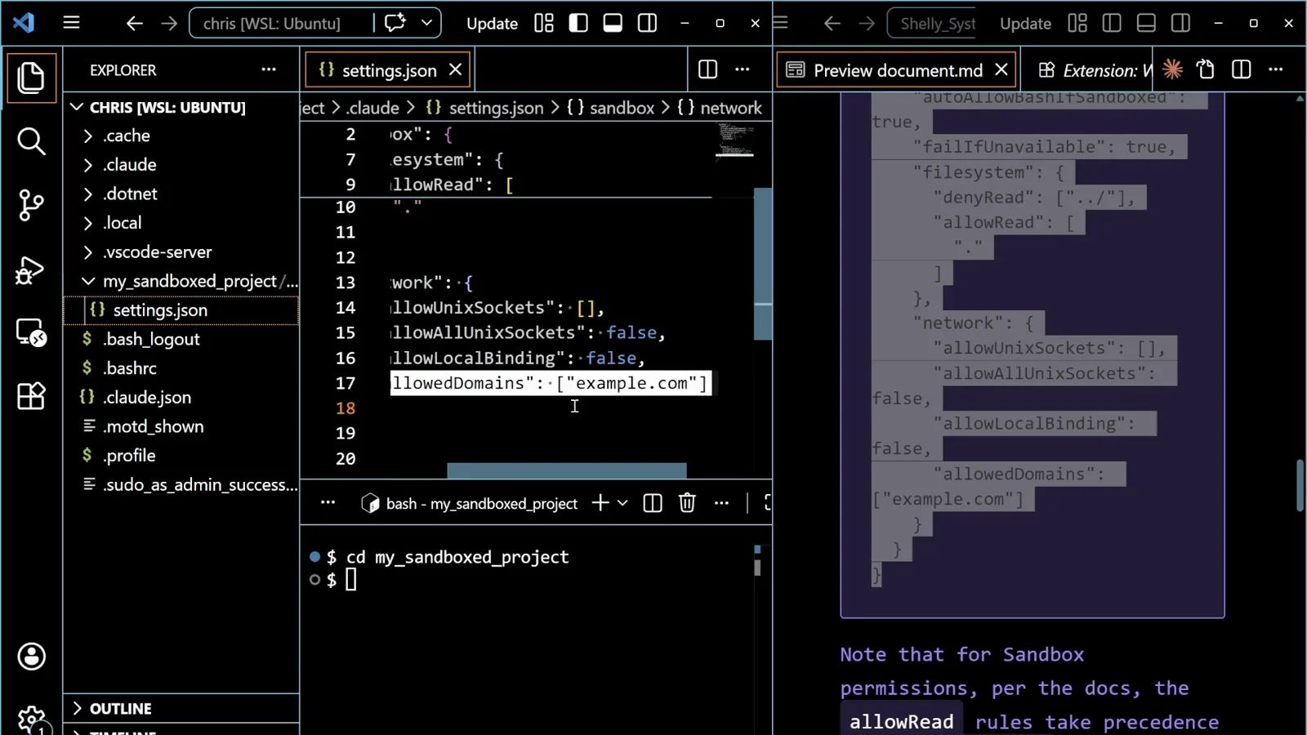
Task: Open the chat icon in the title bar
Action: point(395,23)
